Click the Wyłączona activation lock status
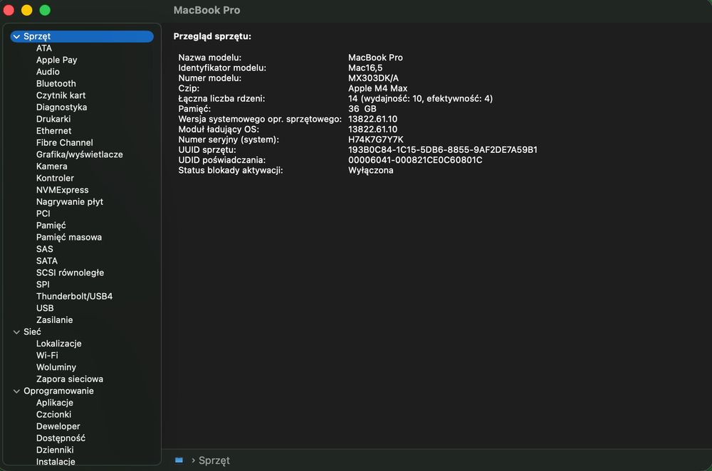 pyautogui.click(x=370, y=170)
